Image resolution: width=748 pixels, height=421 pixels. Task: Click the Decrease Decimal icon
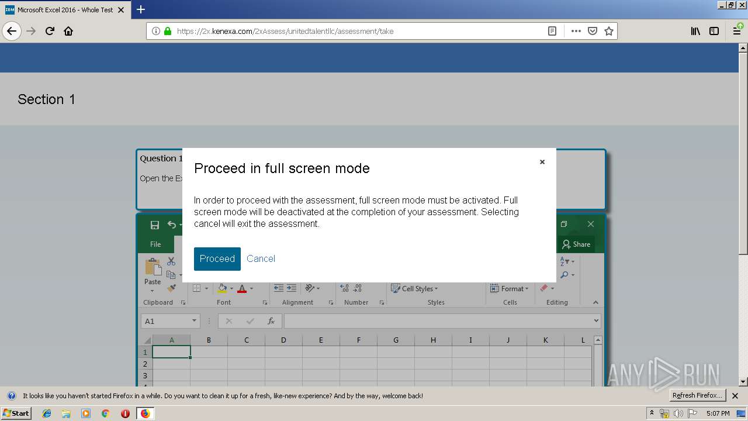click(358, 288)
